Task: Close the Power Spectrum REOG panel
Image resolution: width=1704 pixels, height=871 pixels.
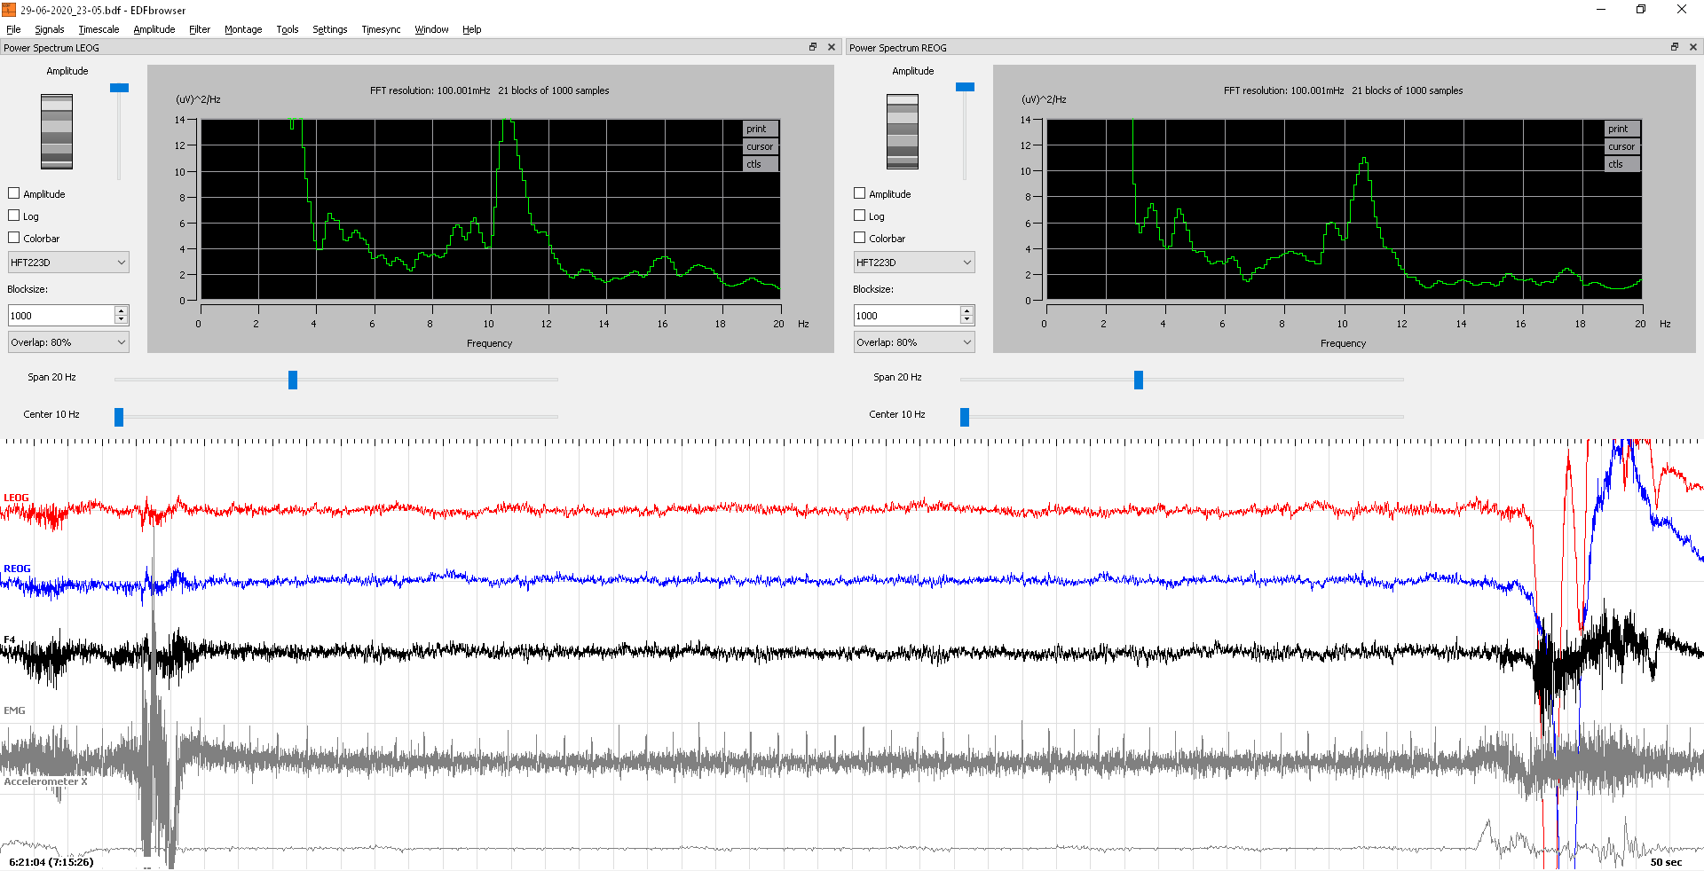Action: point(1693,47)
